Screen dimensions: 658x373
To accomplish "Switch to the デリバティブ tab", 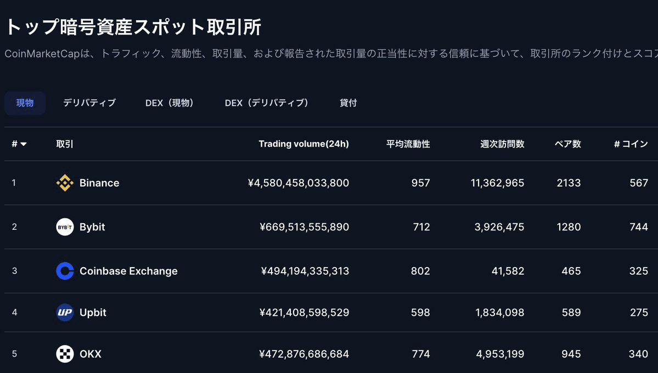I will pos(89,103).
